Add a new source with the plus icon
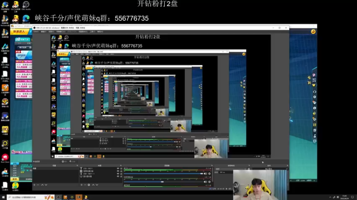357x200 pixels. [81, 185]
